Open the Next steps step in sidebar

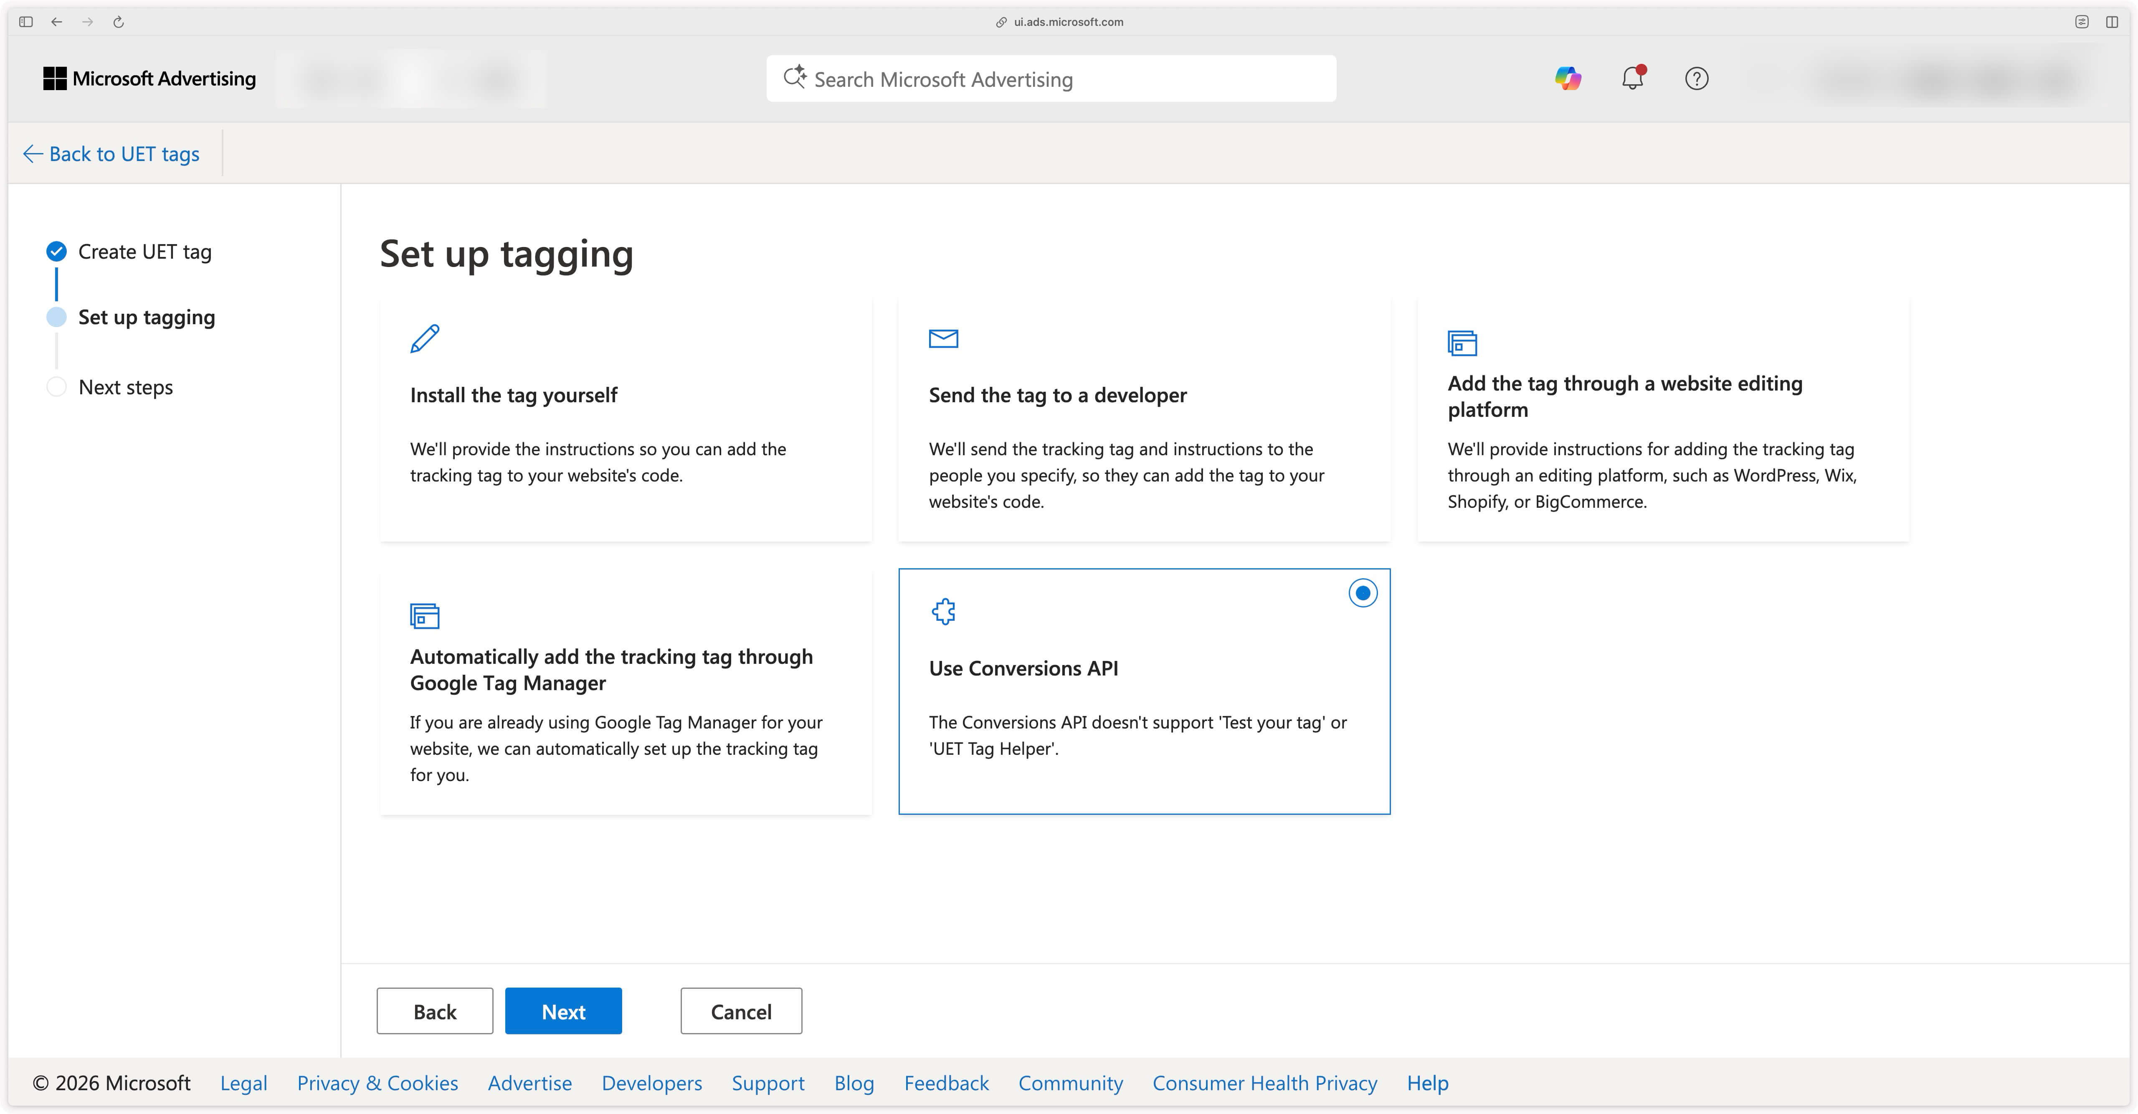click(125, 387)
